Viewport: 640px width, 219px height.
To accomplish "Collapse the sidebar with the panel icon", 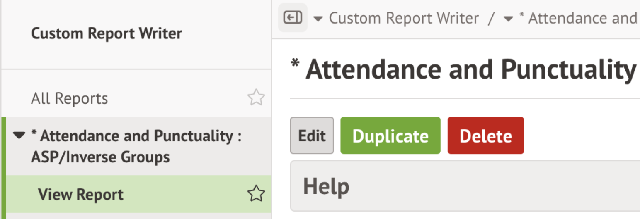I will pos(293,18).
